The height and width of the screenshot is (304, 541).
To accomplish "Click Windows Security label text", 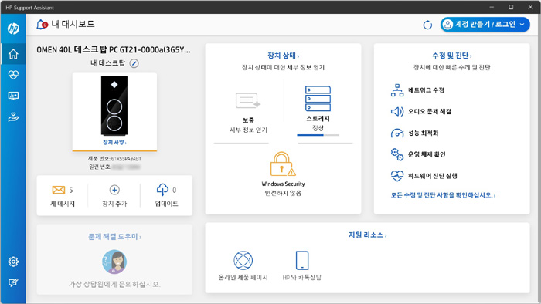I will click(x=283, y=184).
